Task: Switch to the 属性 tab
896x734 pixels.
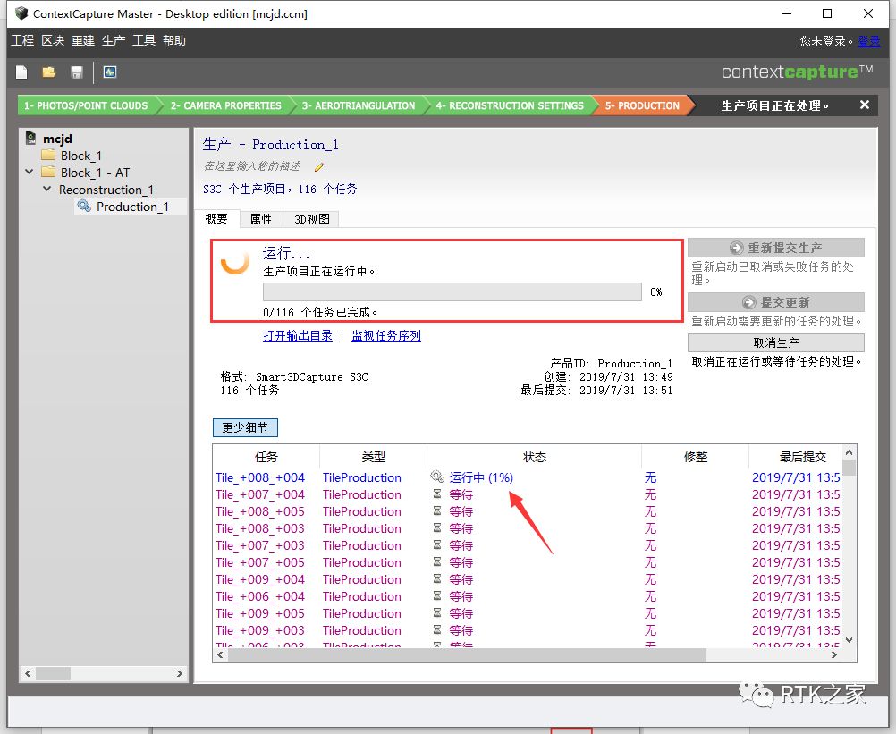Action: tap(261, 219)
